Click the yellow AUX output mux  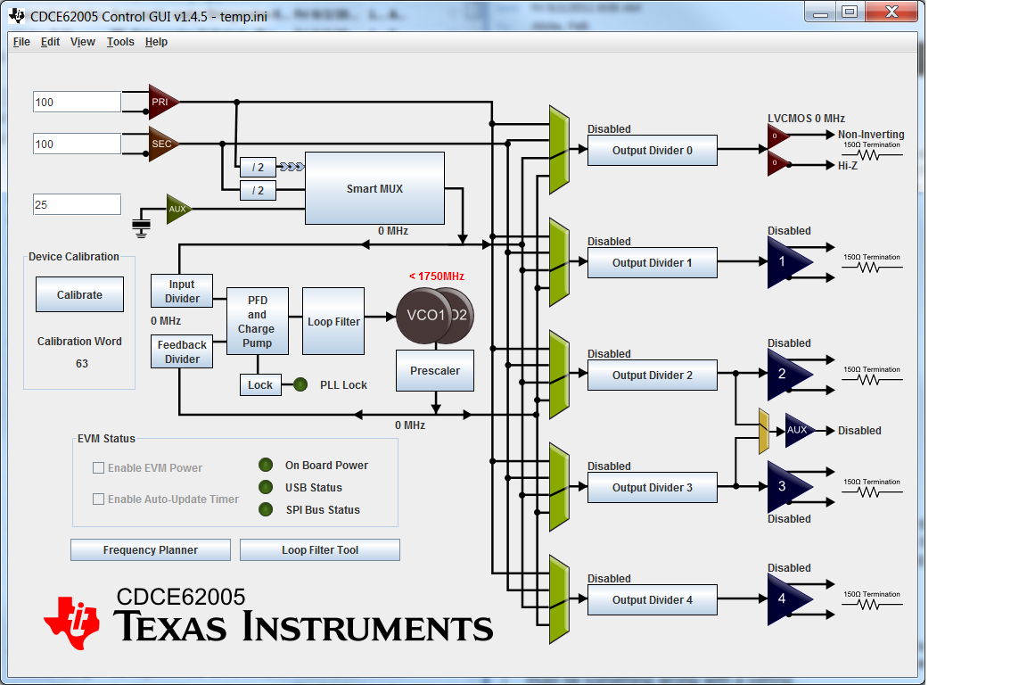764,431
